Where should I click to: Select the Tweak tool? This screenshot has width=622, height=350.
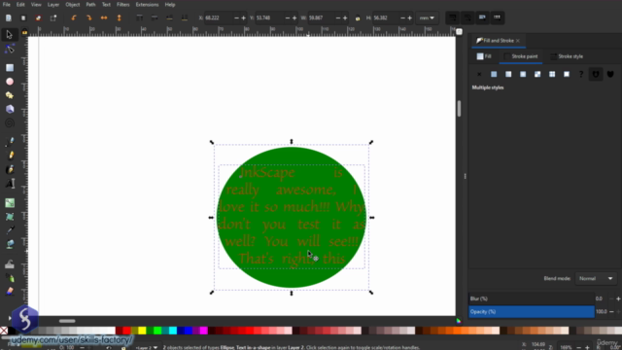click(x=10, y=263)
